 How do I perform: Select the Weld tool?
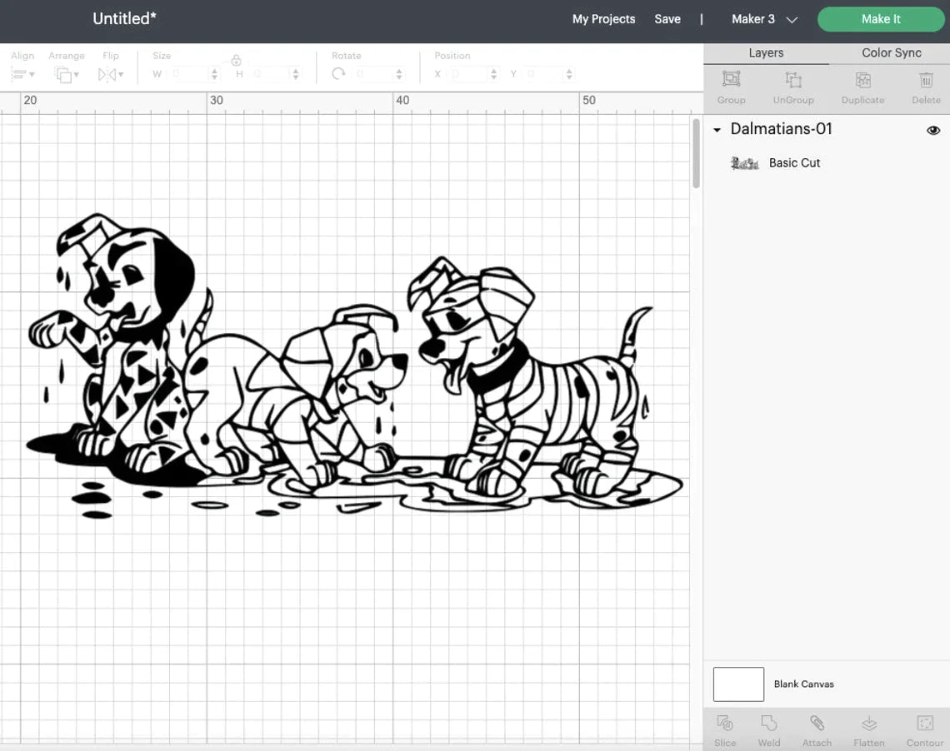click(x=769, y=723)
